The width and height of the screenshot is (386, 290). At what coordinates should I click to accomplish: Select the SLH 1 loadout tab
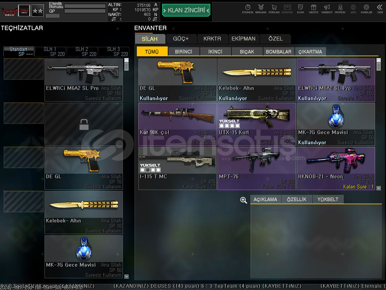[50, 51]
